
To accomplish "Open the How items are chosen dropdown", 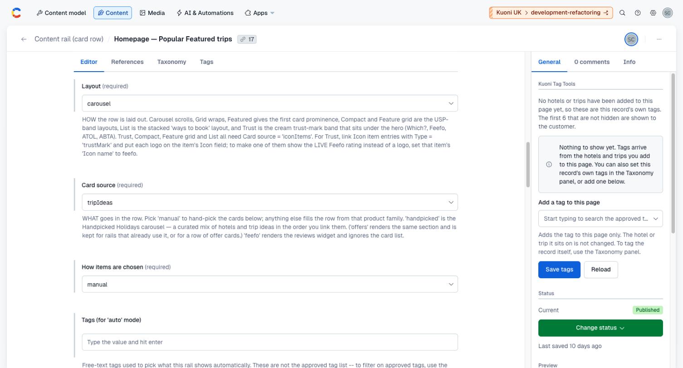I will point(270,285).
